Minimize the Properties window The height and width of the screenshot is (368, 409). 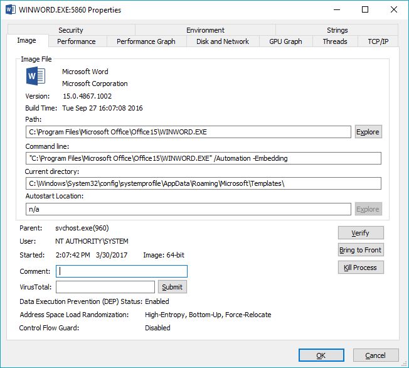click(337, 9)
